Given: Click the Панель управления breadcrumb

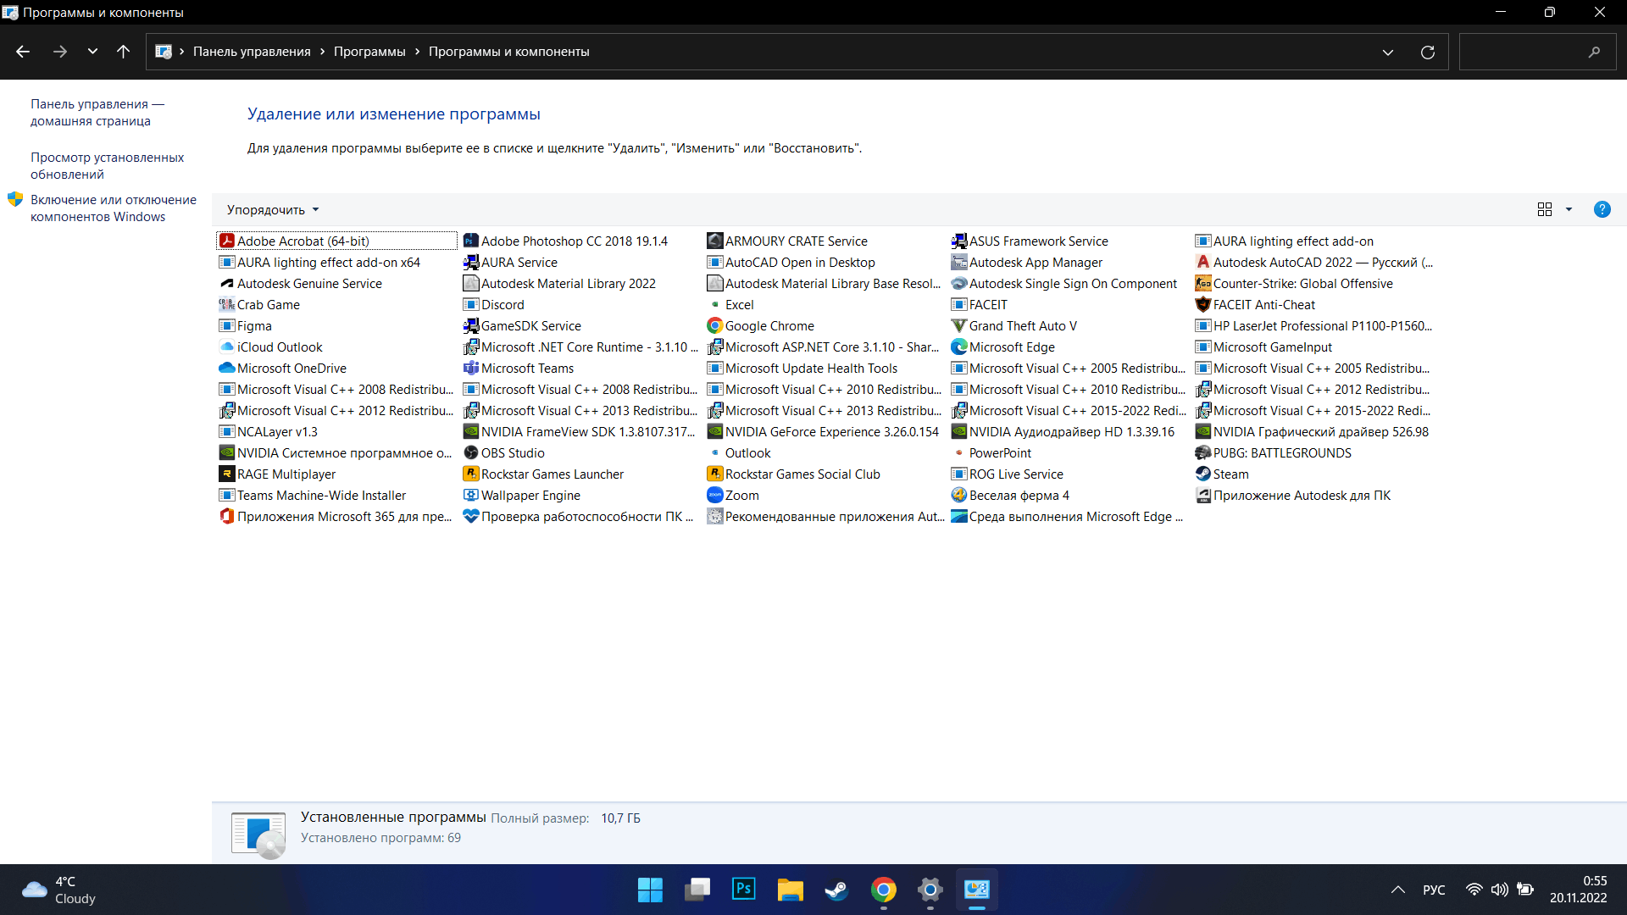Looking at the screenshot, I should (x=252, y=52).
